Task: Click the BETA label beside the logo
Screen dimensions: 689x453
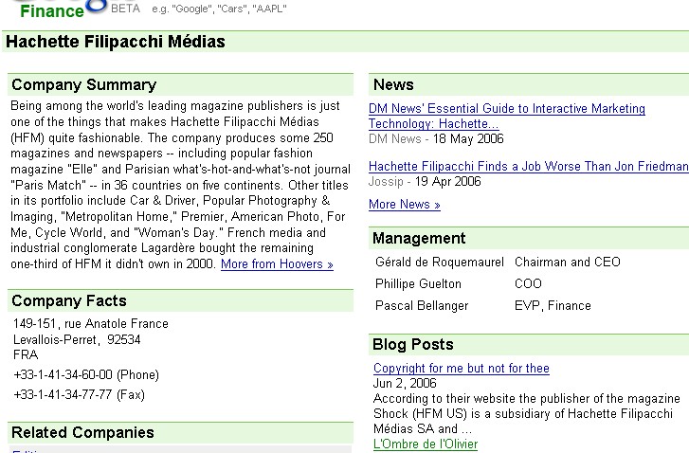Action: click(x=126, y=9)
